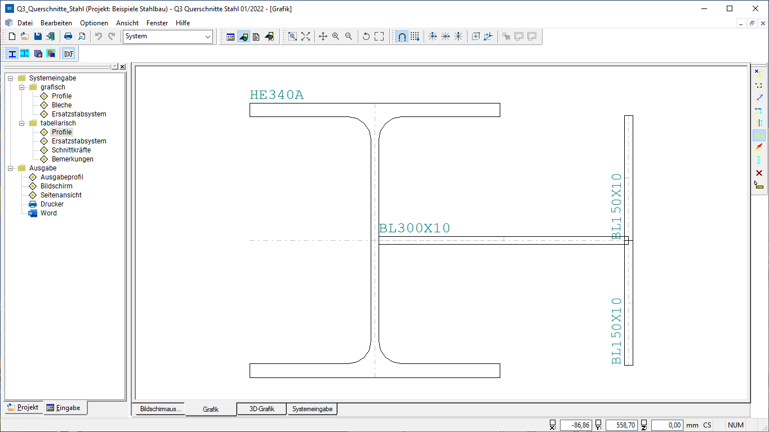
Task: Click the cyan sheet plate icon
Action: pyautogui.click(x=25, y=53)
